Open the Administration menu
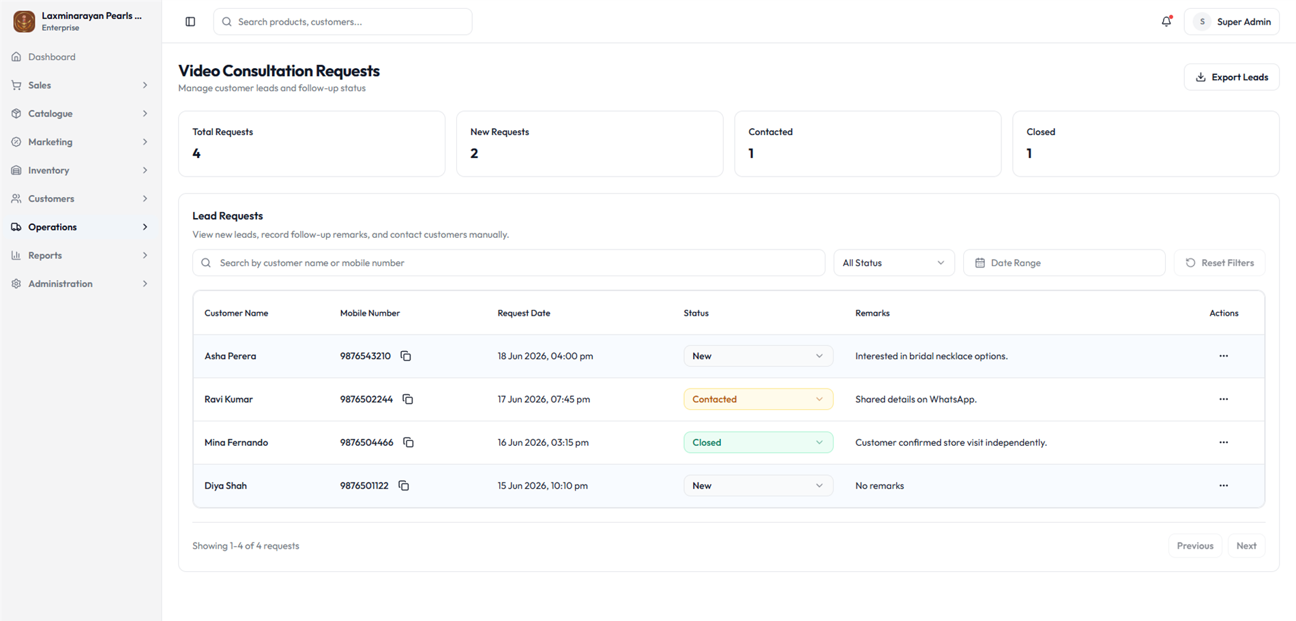The width and height of the screenshot is (1296, 621). [80, 284]
